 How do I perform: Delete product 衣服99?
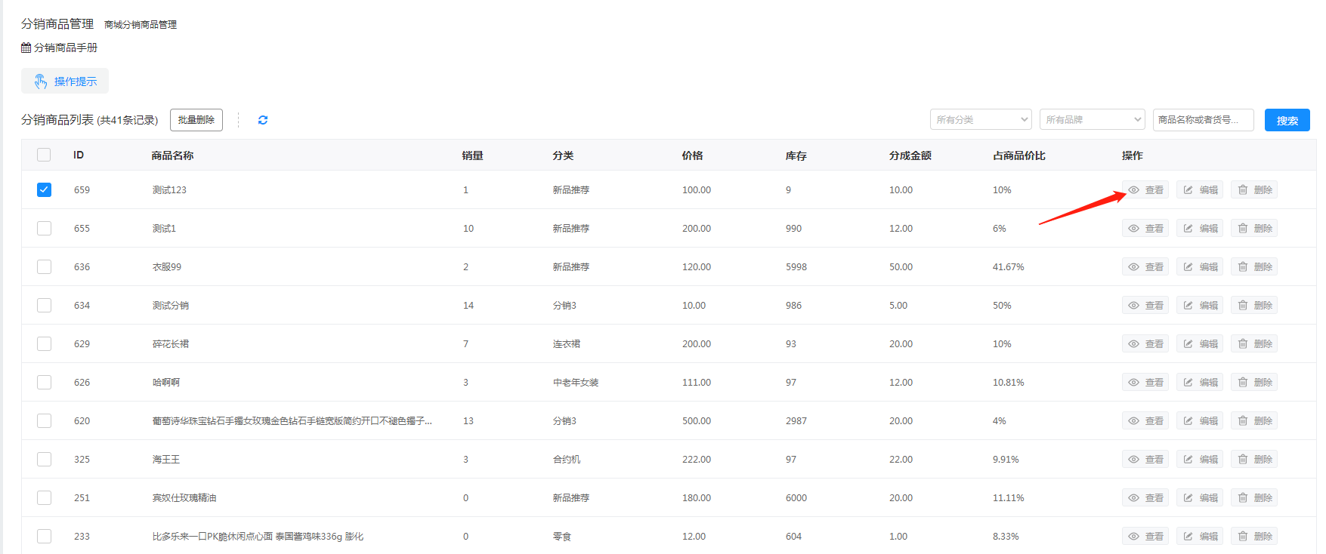pos(1254,266)
